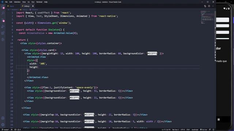The image size is (234, 131).
Task: Click 'AnimatedValue' constant on line 7
Action: pyautogui.click(x=35, y=33)
